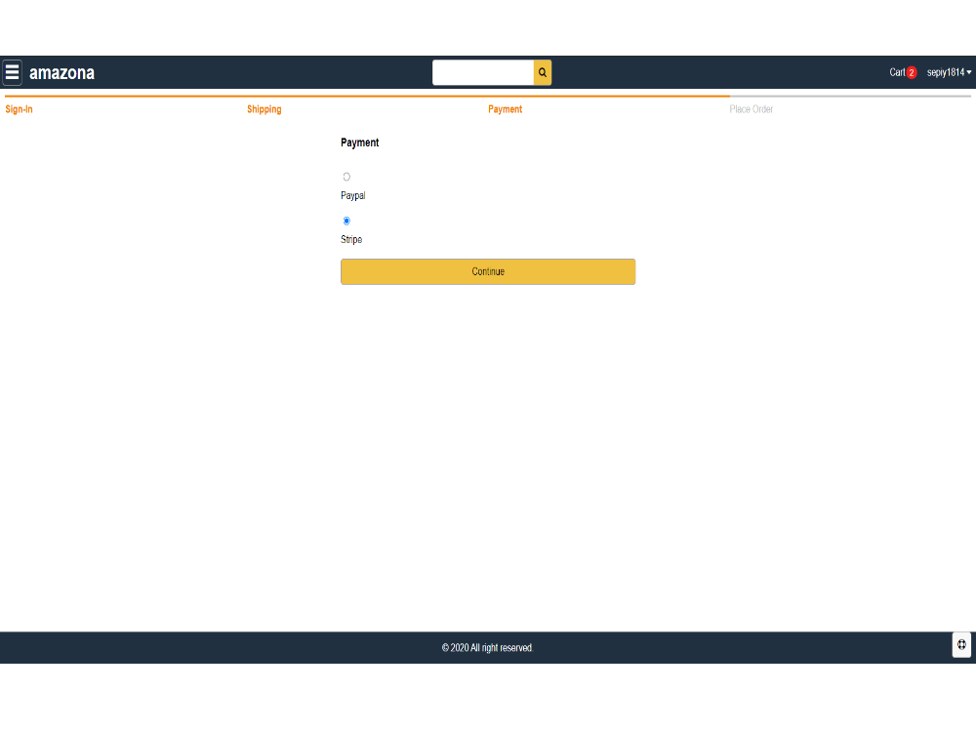Click the accessibility widget icon in the footer
Image resolution: width=976 pixels, height=732 pixels.
960,645
